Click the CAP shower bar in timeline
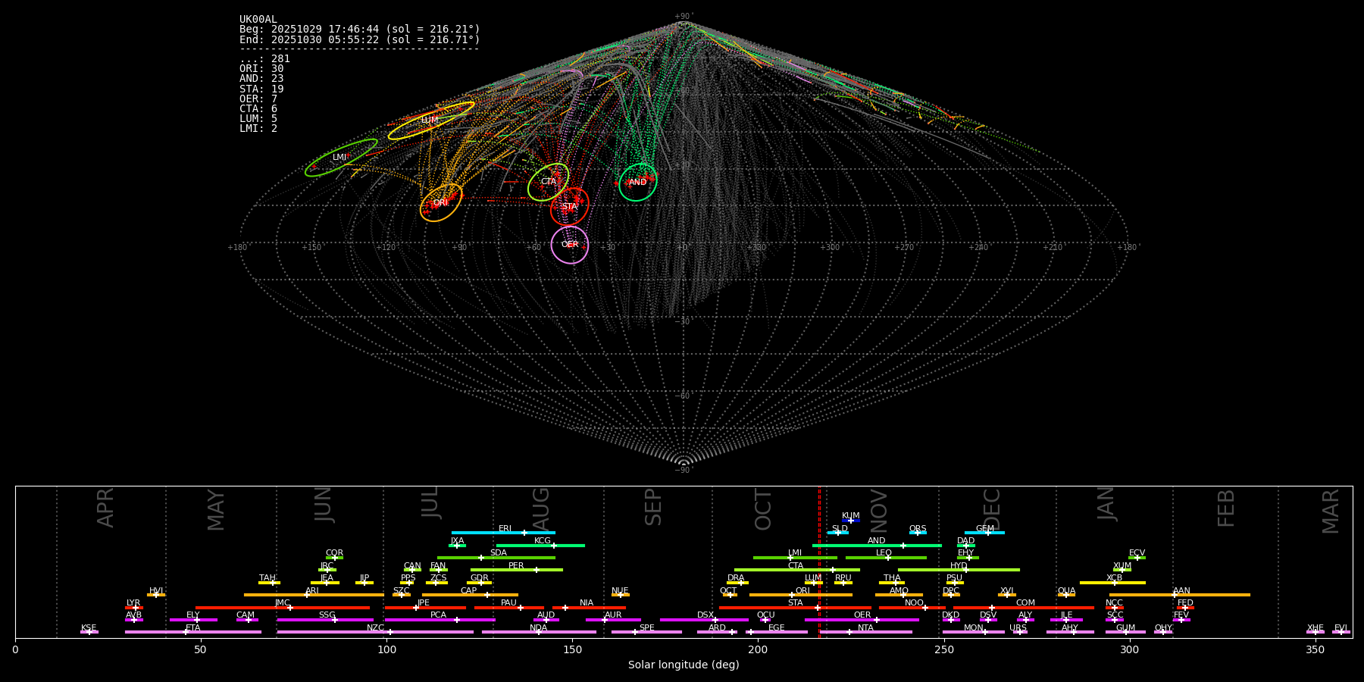Viewport: 1364px width, 682px height. pos(470,595)
